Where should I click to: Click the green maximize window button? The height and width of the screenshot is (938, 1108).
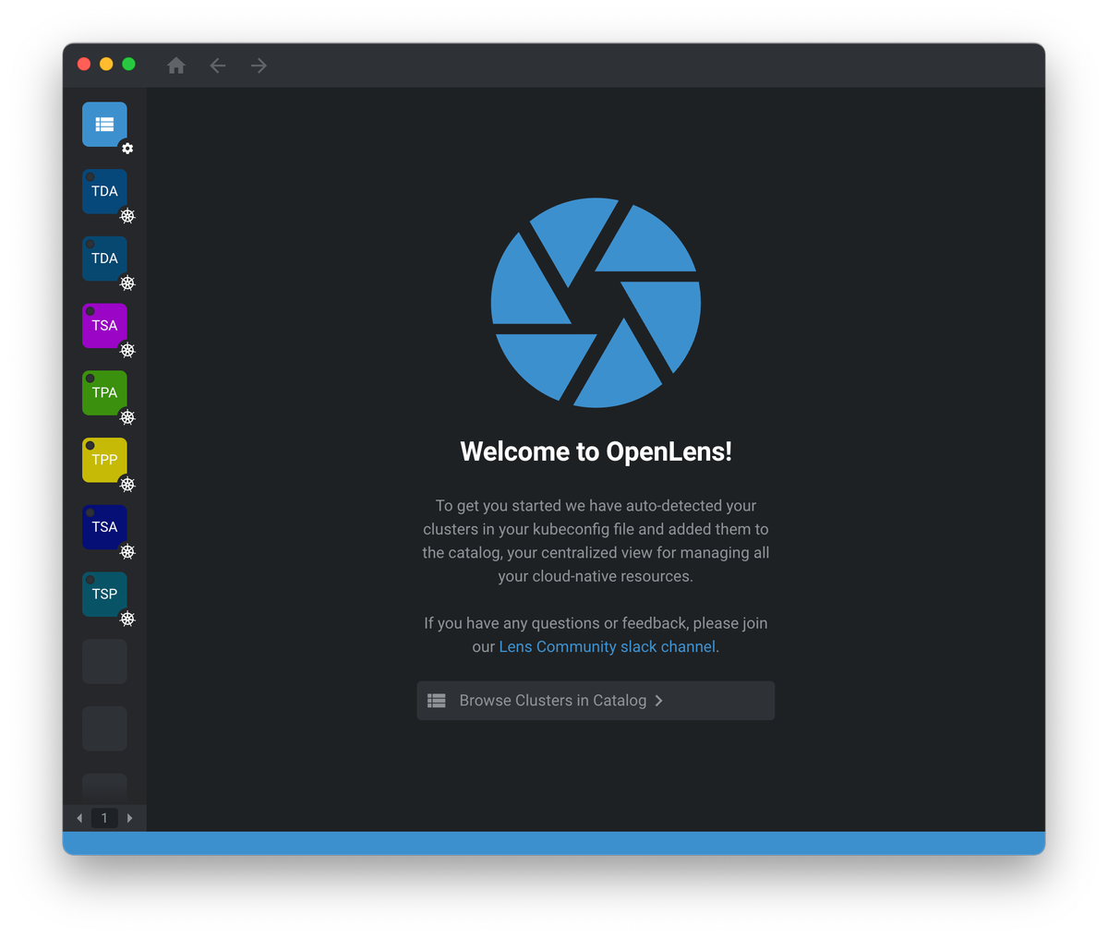pos(129,64)
